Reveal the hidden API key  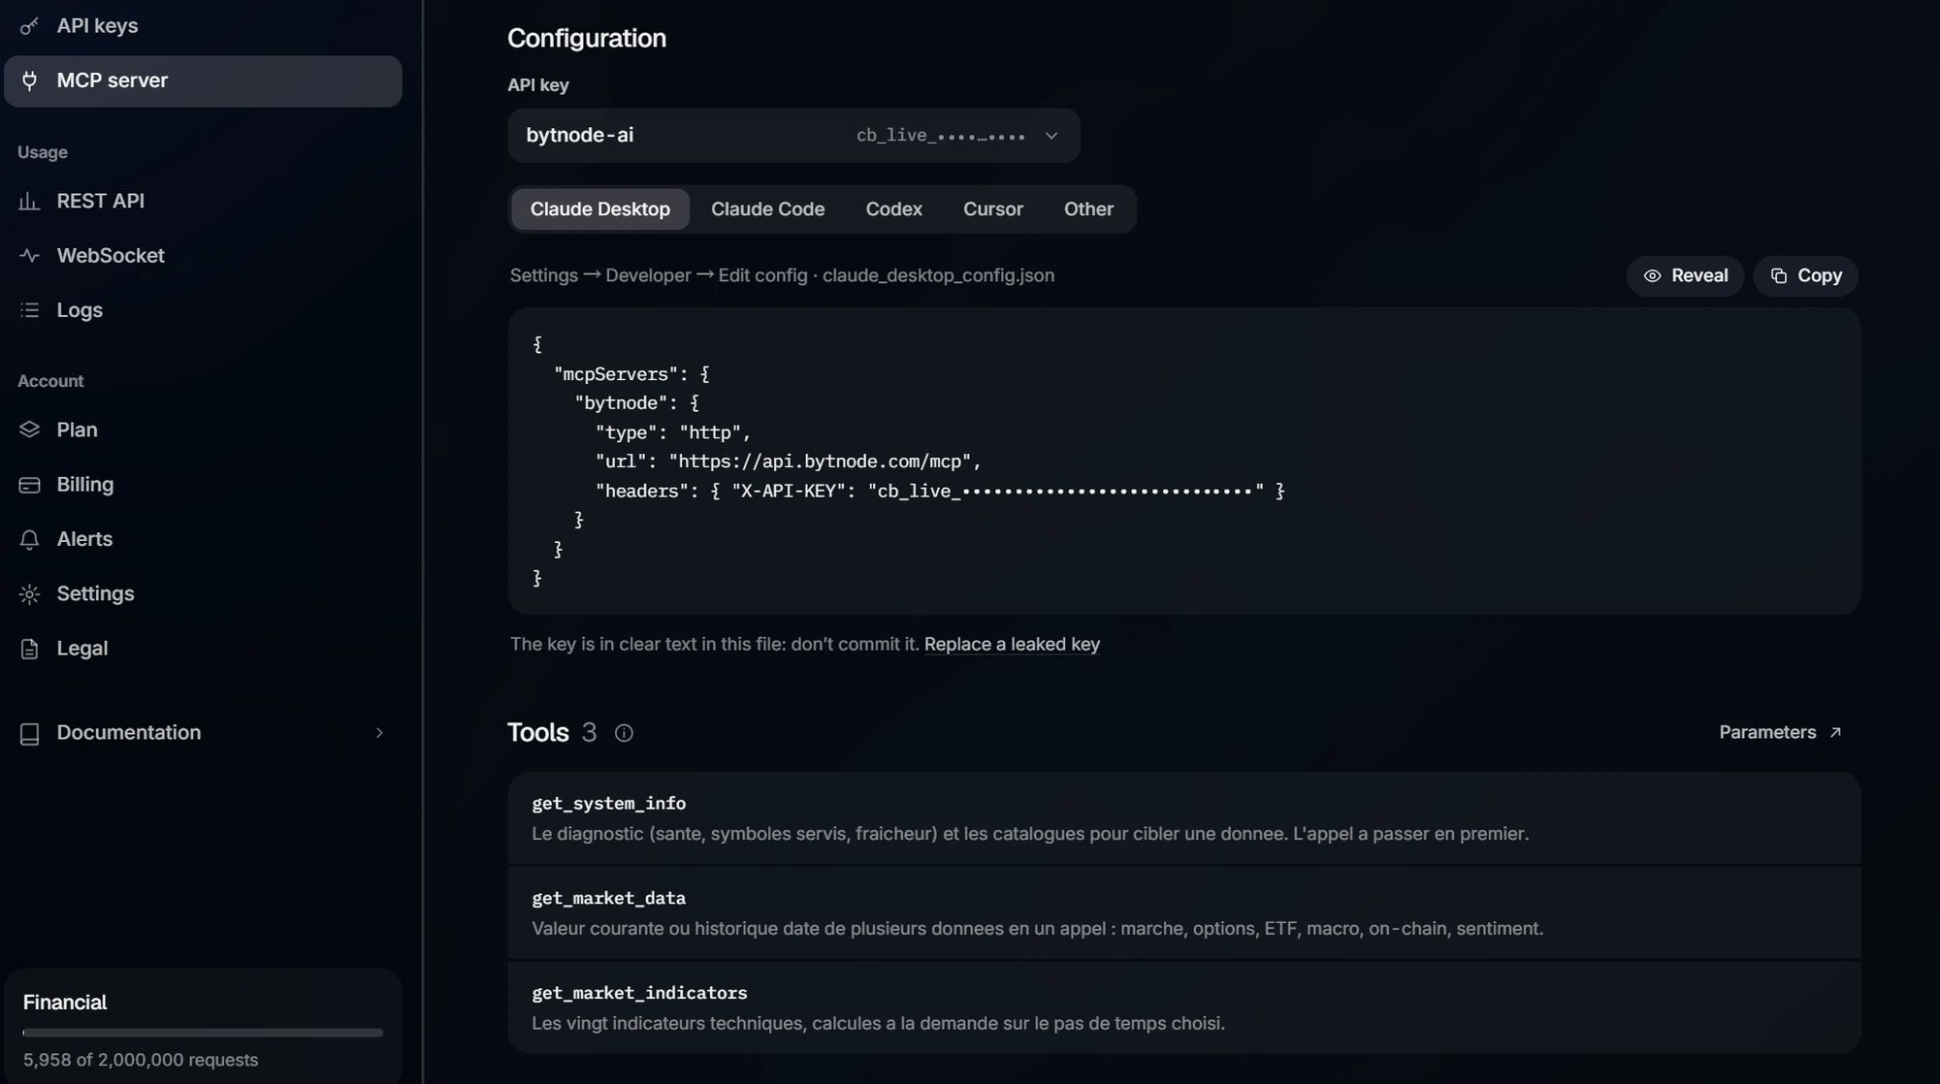(1685, 276)
